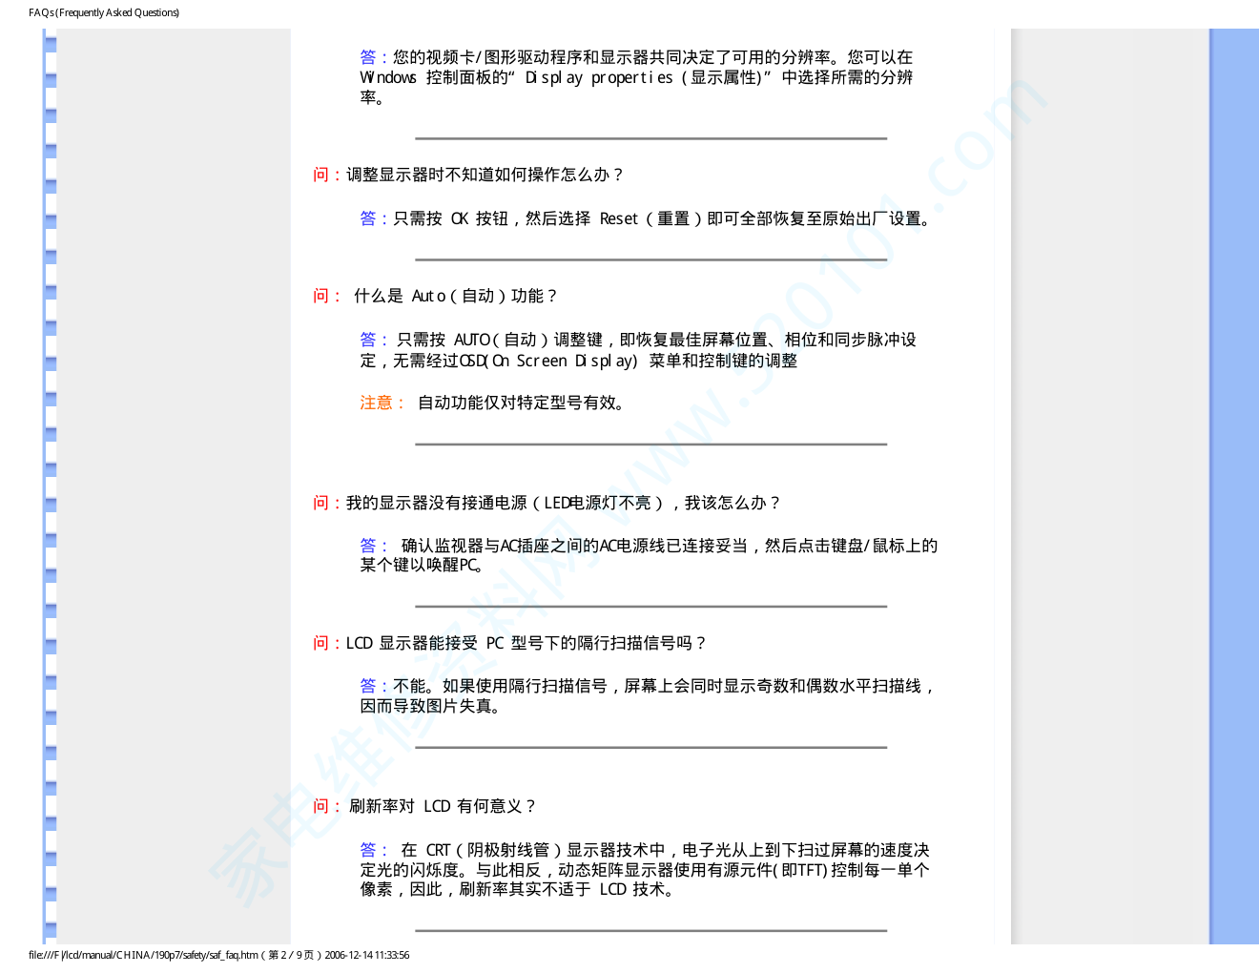Click the page header 'FAQs (Frequently Asked Questions)'
This screenshot has height=973, width=1259.
104,12
